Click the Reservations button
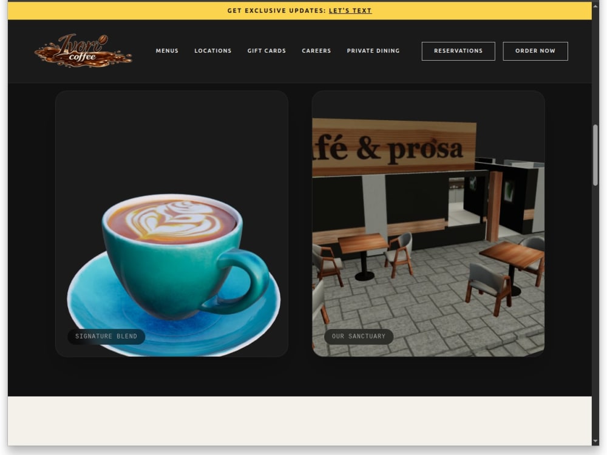The height and width of the screenshot is (455, 607). (x=458, y=51)
